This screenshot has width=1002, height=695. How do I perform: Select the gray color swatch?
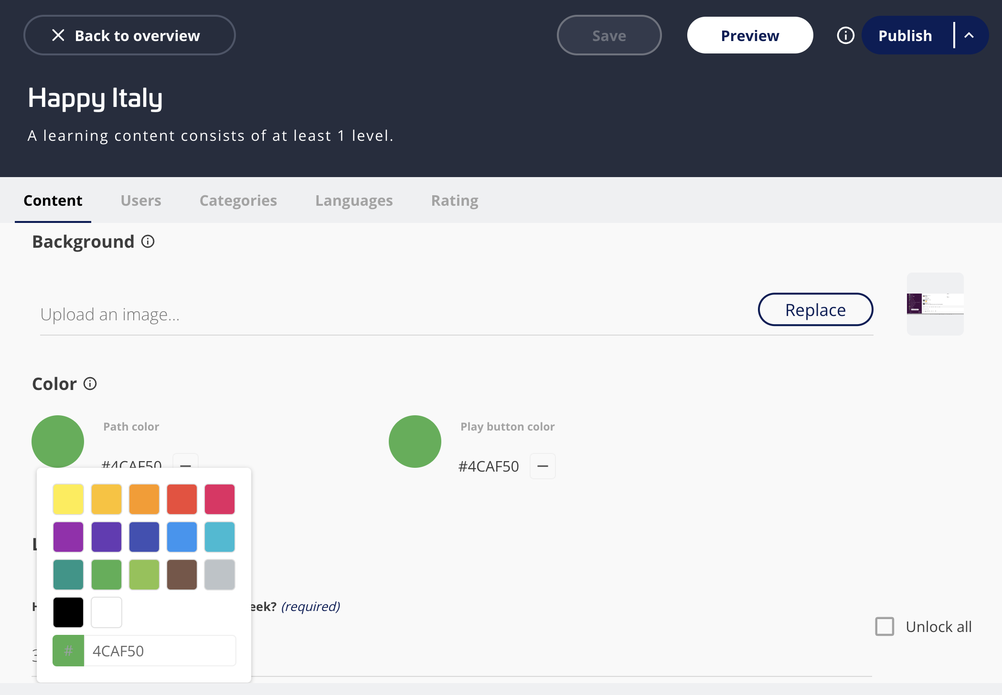point(220,575)
